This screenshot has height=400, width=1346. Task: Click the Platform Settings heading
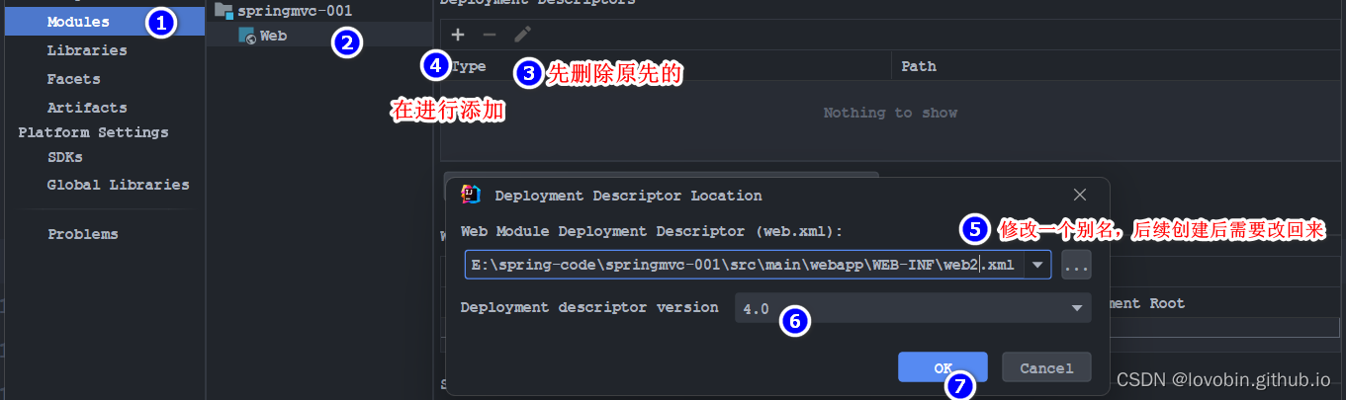[x=93, y=132]
